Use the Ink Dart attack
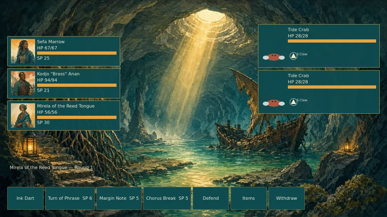The width and height of the screenshot is (387, 217). pos(25,198)
